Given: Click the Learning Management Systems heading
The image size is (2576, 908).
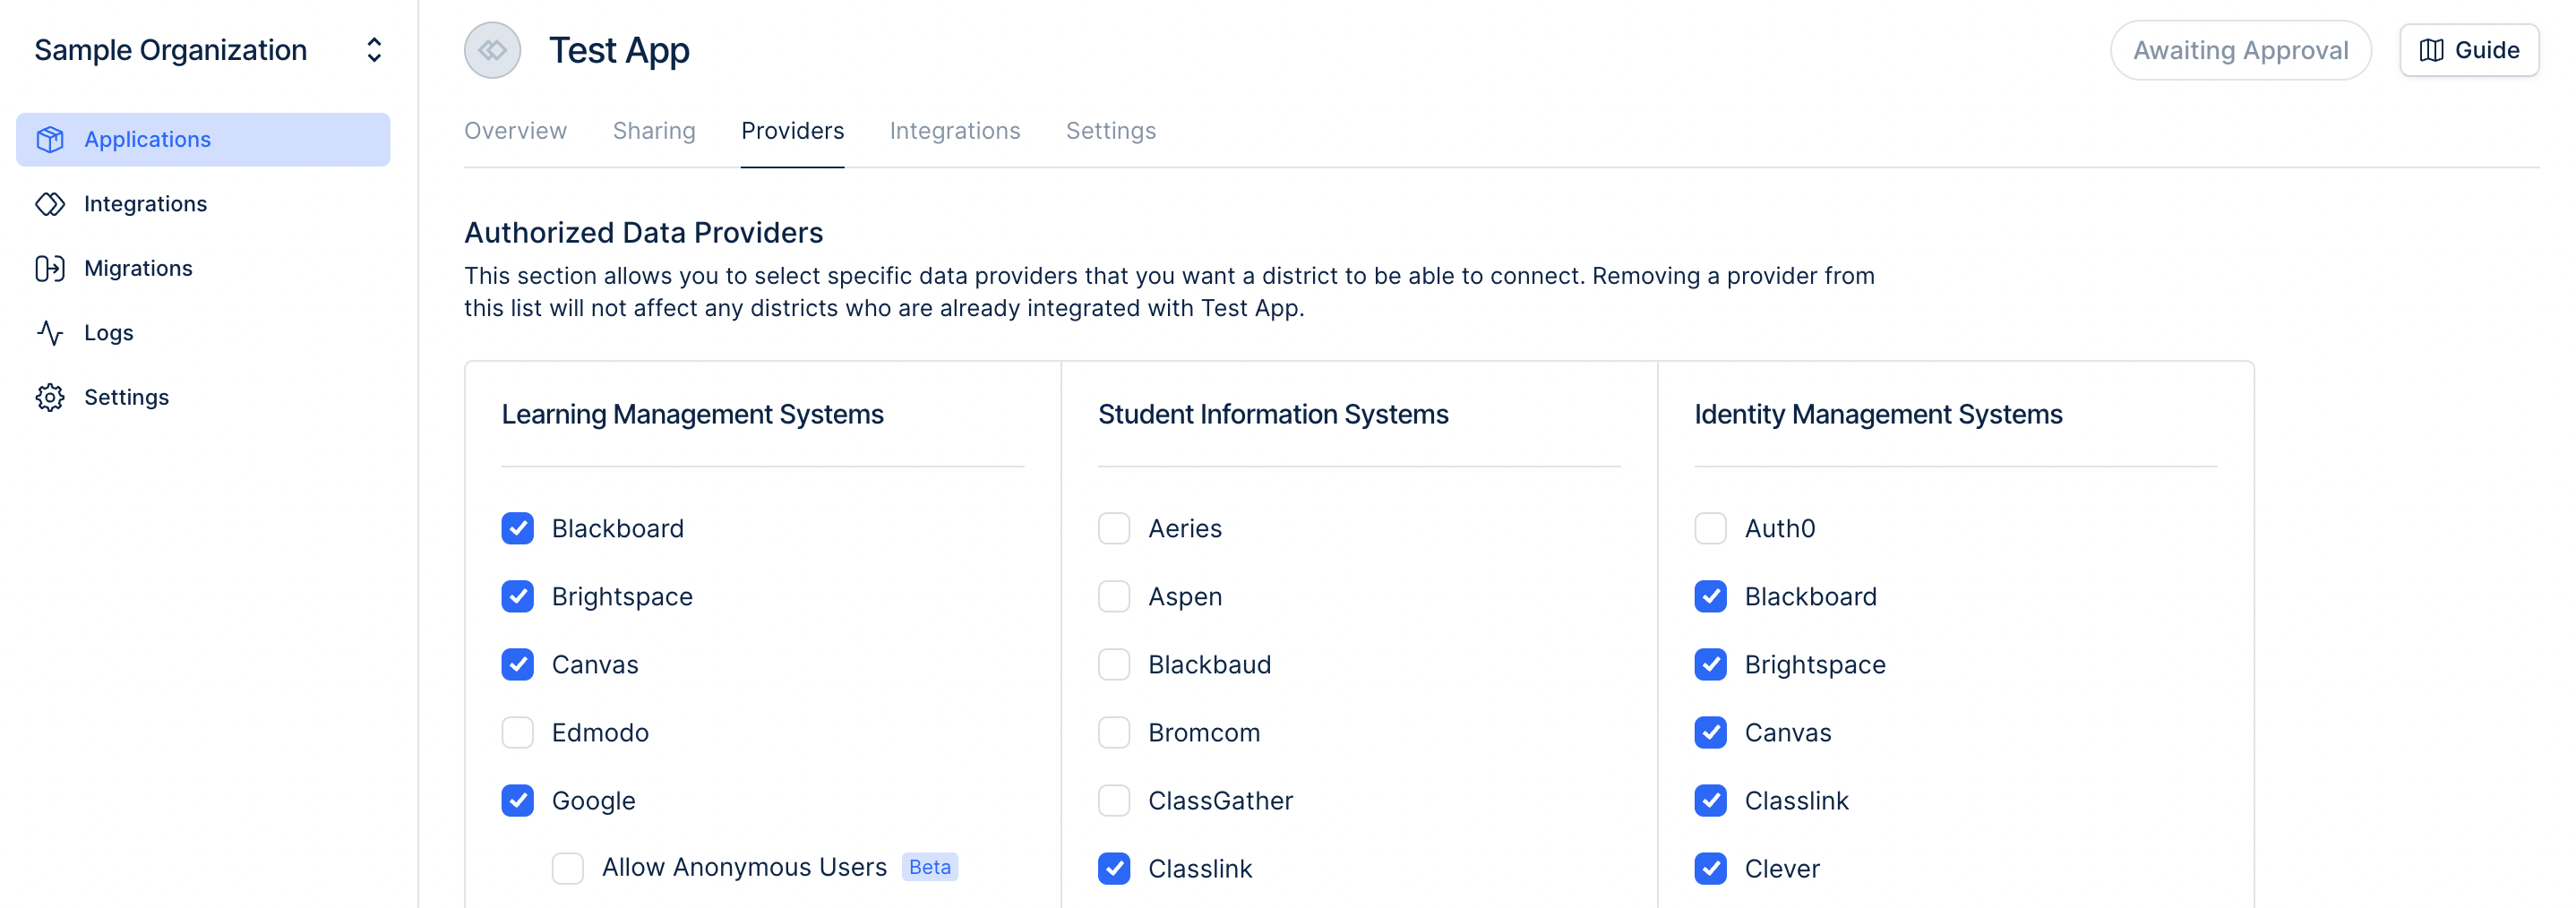Looking at the screenshot, I should (x=692, y=414).
